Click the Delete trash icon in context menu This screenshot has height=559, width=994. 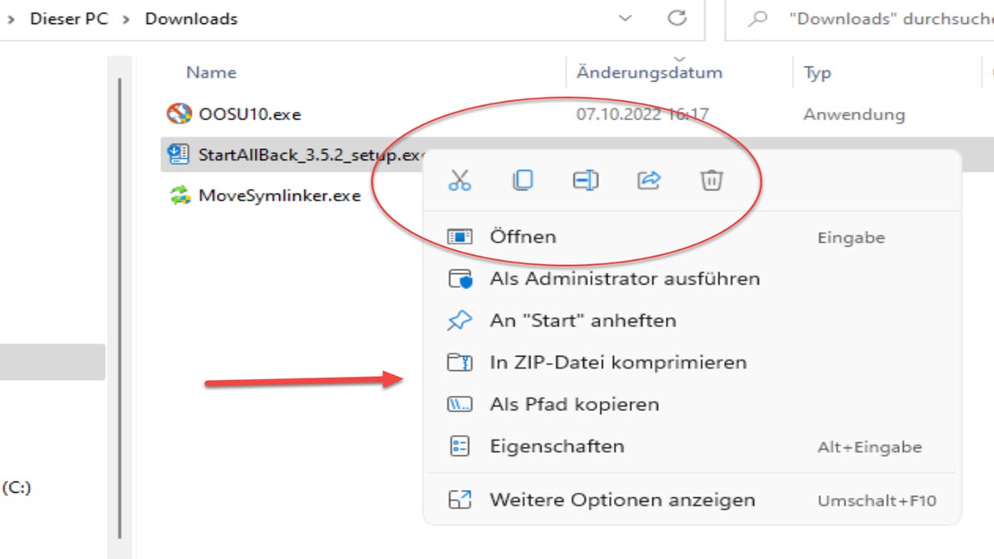[712, 180]
